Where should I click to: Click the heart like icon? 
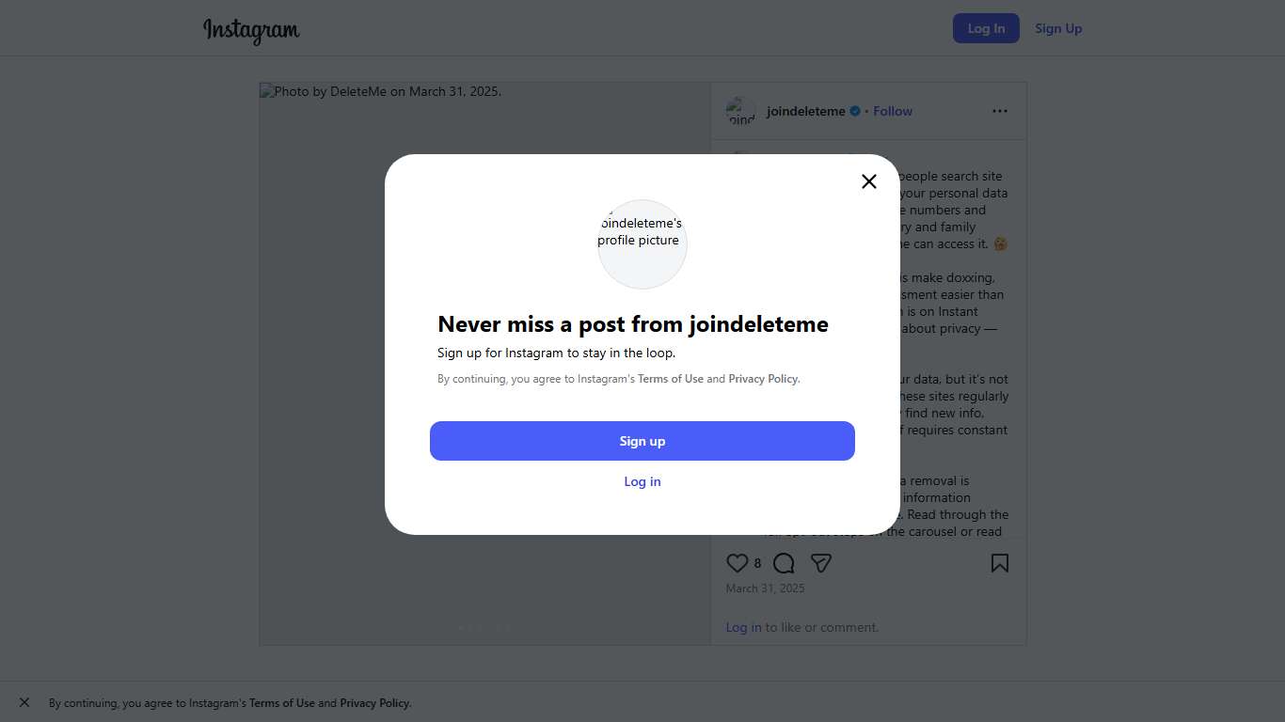coord(738,563)
